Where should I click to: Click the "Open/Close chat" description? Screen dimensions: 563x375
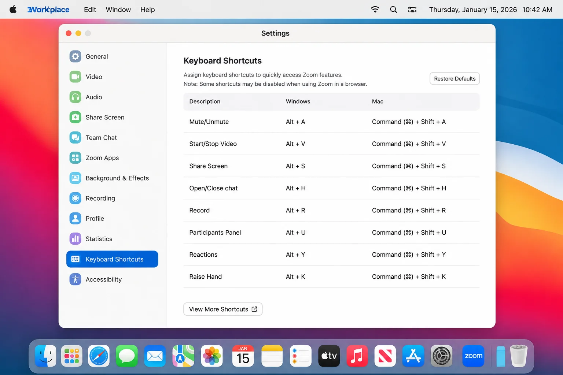213,188
